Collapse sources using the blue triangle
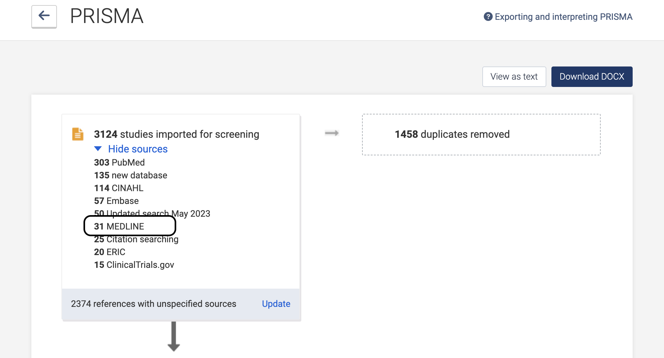Screen dimensions: 664x358 [98, 149]
